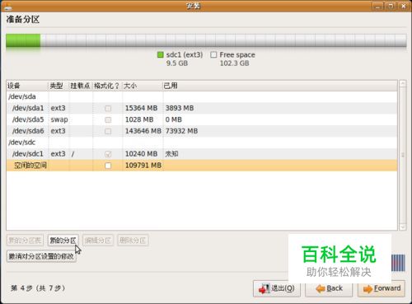Screen dimensions: 412x304
Task: Click the up arrow of the list scrollbar
Action: (403, 83)
